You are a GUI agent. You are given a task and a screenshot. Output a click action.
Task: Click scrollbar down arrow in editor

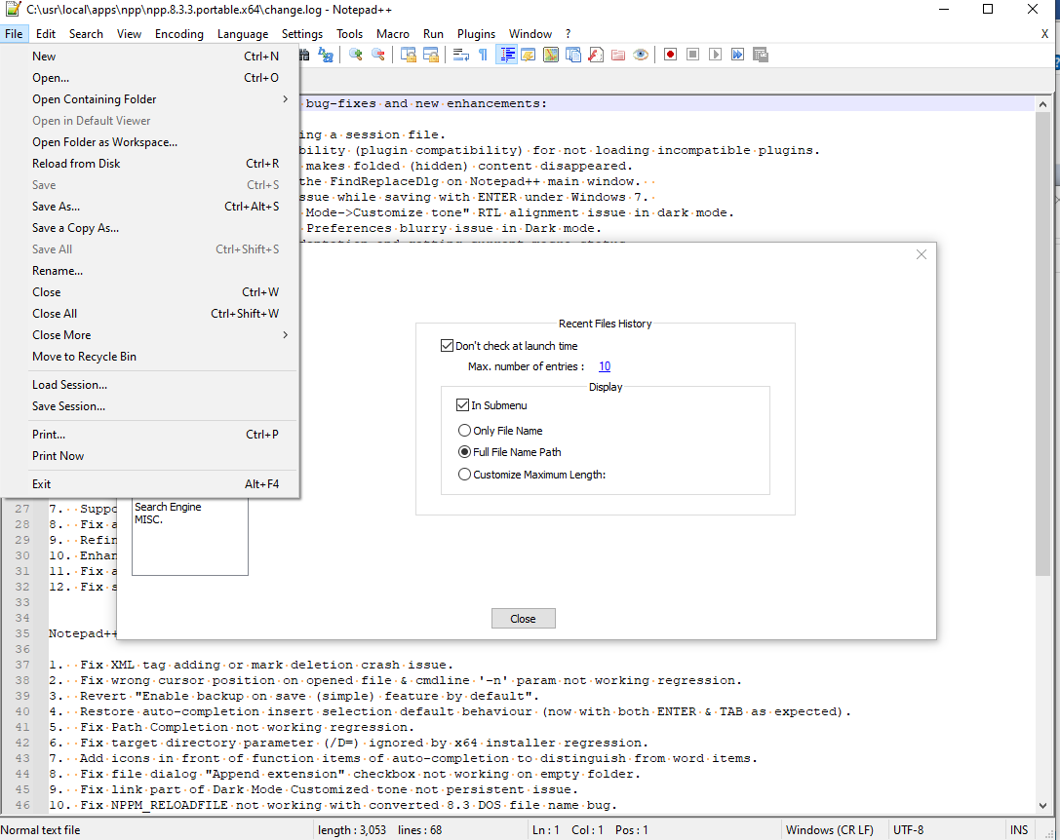coord(1042,806)
